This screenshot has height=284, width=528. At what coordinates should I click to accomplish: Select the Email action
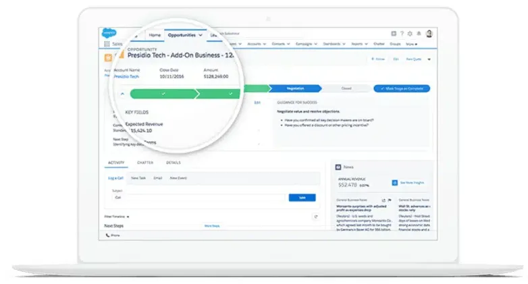[158, 178]
